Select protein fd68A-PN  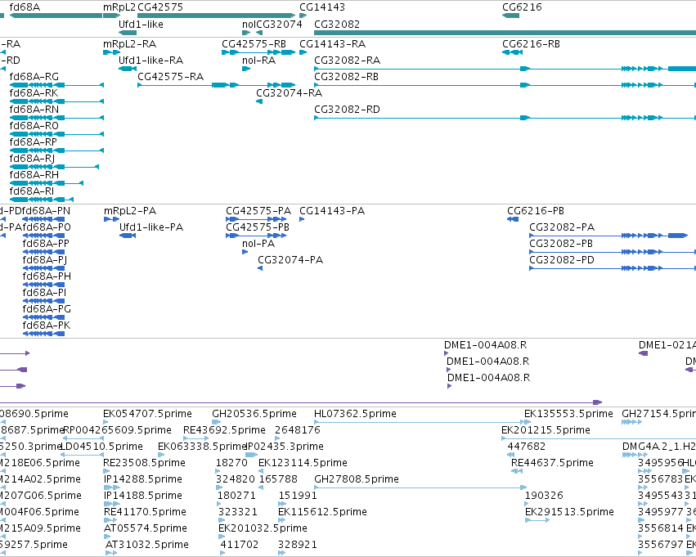tap(43, 219)
